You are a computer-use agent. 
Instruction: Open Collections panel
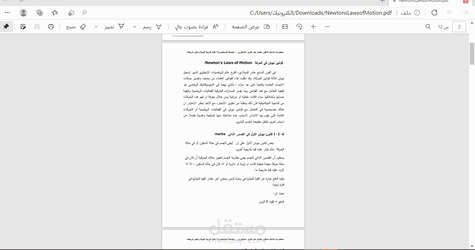pos(39,13)
